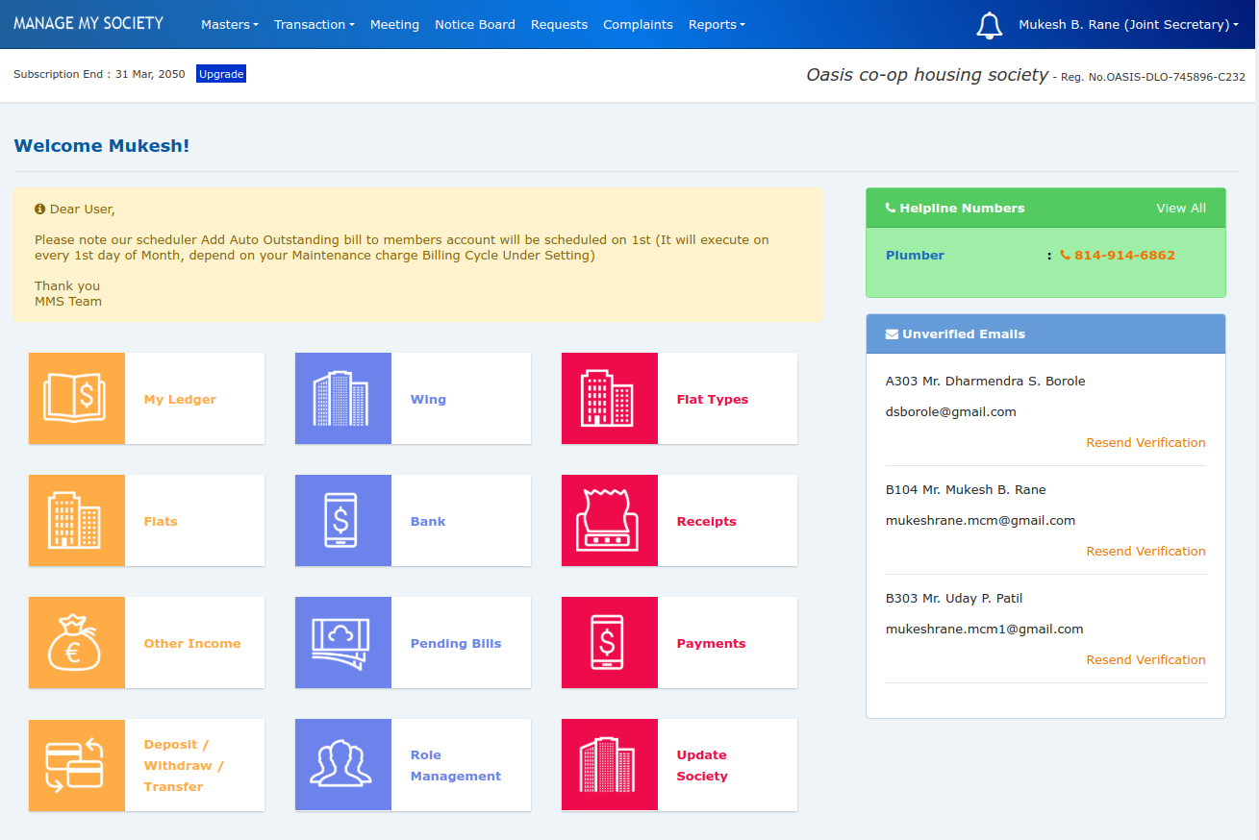Go to the Meeting menu item
Screen dimensions: 1259x840
(x=394, y=25)
